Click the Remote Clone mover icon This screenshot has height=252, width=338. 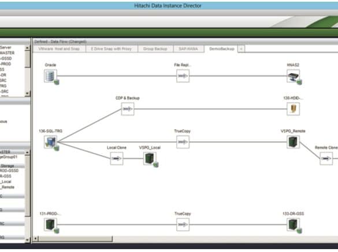point(326,159)
